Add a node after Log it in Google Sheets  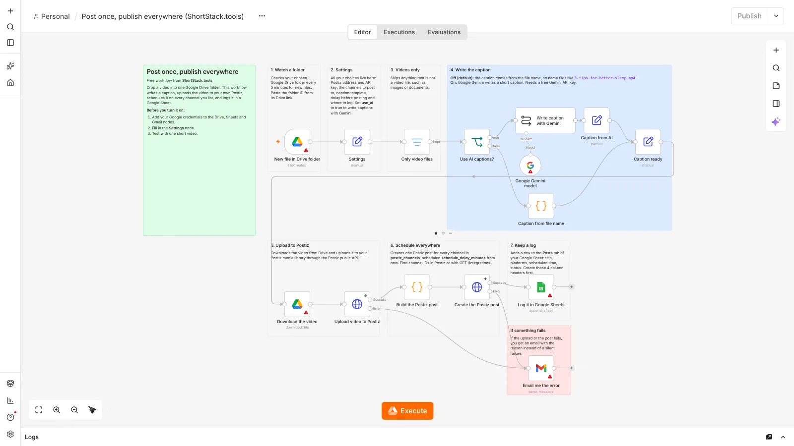(x=572, y=287)
